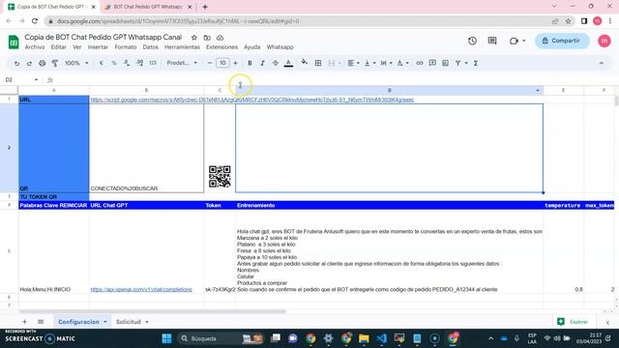
Task: Open Visual Studio Code from the taskbar
Action: click(381, 338)
